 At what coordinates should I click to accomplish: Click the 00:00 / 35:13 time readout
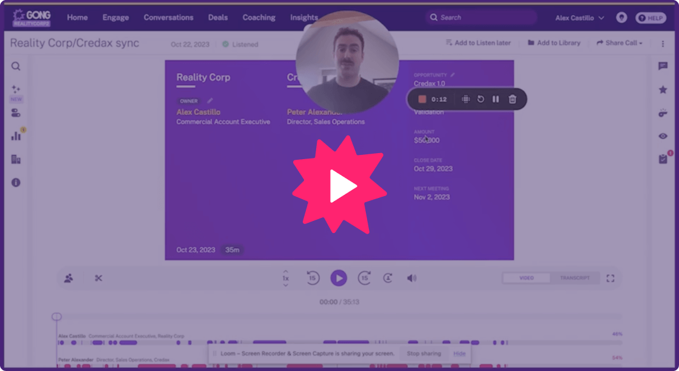coord(339,302)
